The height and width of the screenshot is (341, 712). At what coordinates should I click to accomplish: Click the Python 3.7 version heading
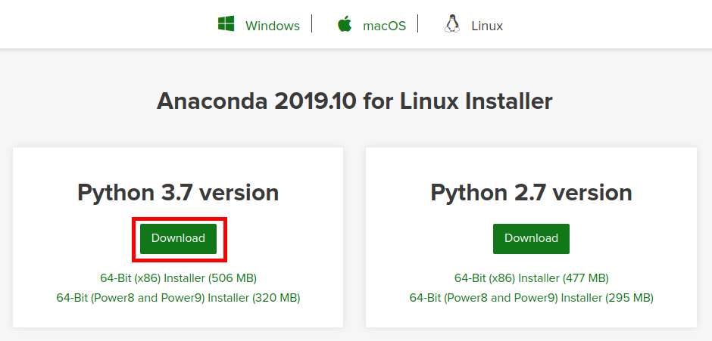point(178,193)
